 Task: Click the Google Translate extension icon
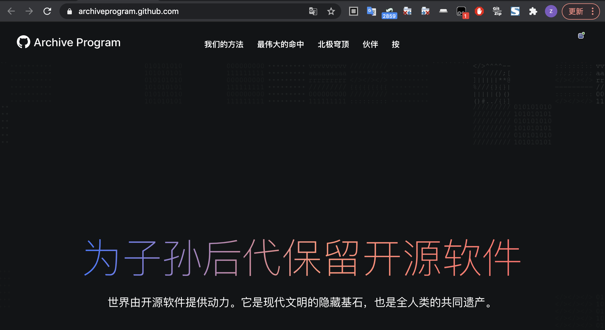click(x=371, y=11)
